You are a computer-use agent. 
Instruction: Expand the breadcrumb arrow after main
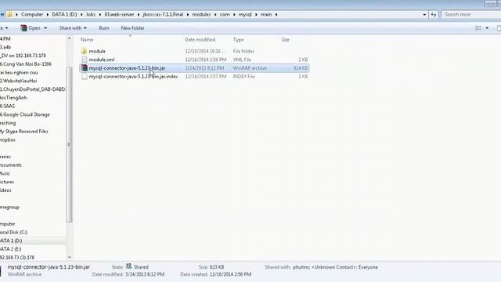point(276,15)
